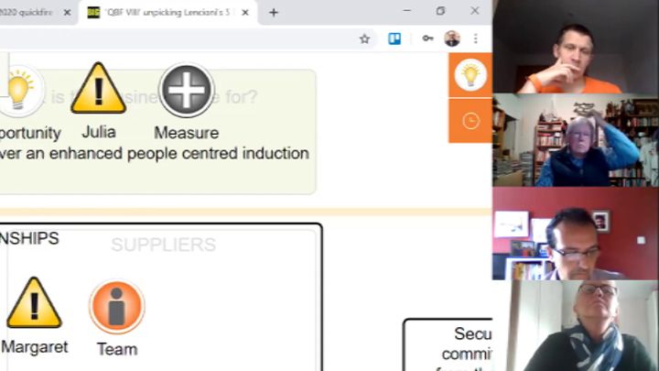Open the Chrome profile avatar
The width and height of the screenshot is (659, 371).
coord(452,38)
